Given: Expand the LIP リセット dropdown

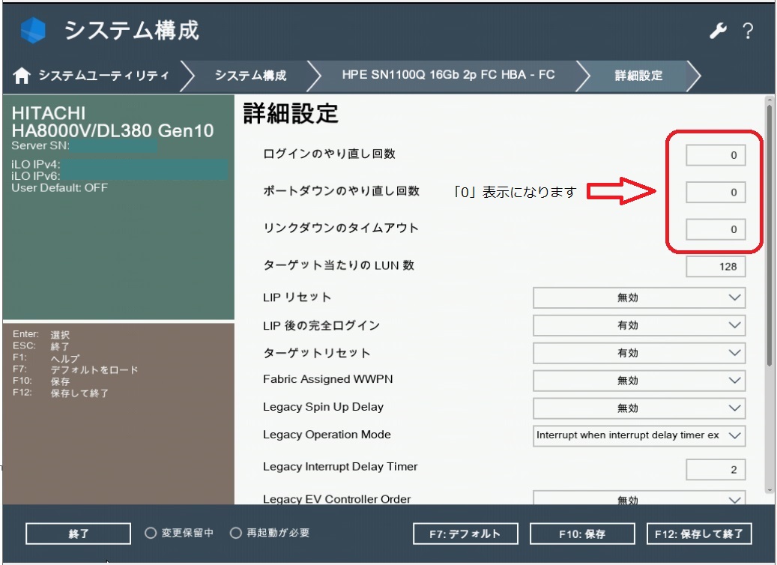Looking at the screenshot, I should [638, 297].
